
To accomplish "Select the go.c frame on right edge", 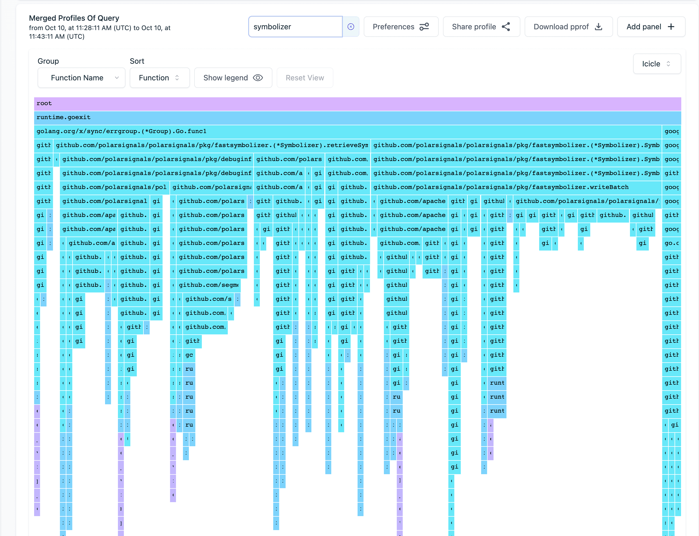I will (x=671, y=243).
